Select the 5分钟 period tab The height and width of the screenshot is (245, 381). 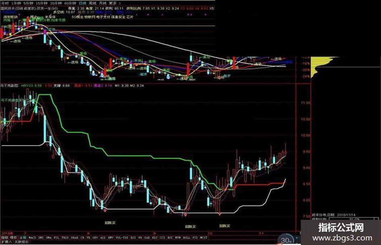[x=29, y=3]
